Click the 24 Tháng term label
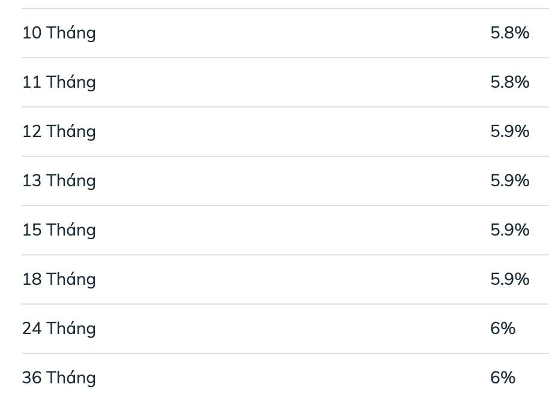549x399 pixels. (59, 329)
